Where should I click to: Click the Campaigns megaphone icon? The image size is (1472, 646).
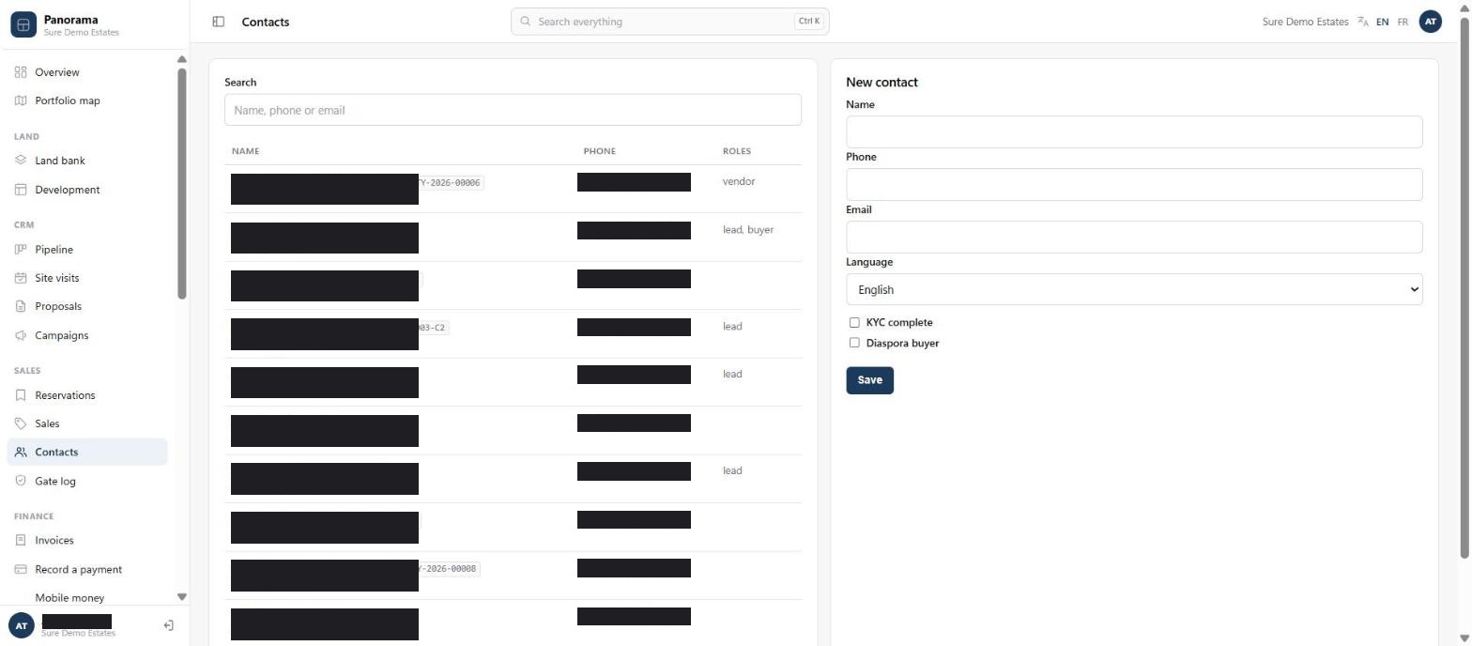point(21,335)
